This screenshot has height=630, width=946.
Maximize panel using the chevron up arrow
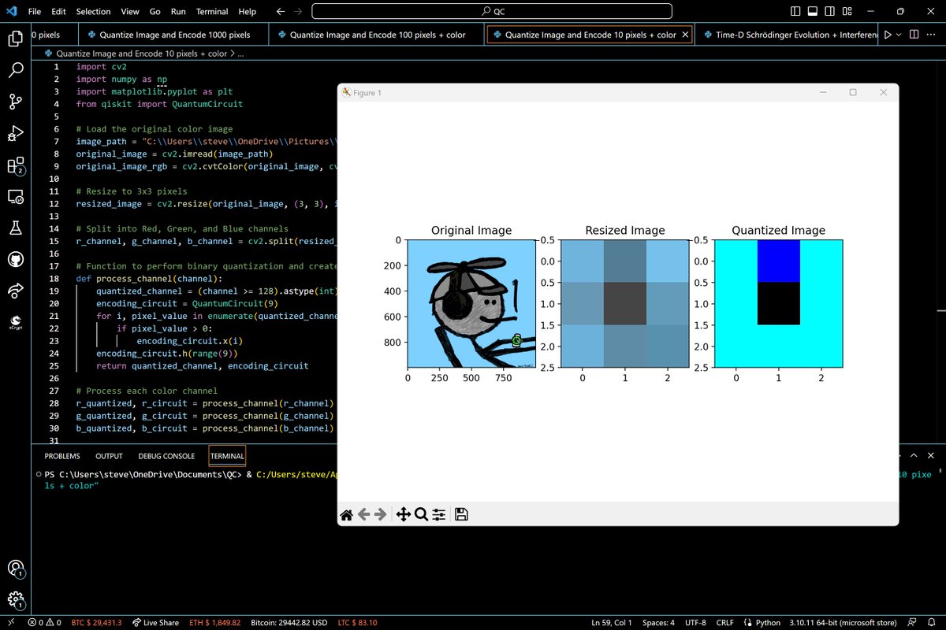914,456
